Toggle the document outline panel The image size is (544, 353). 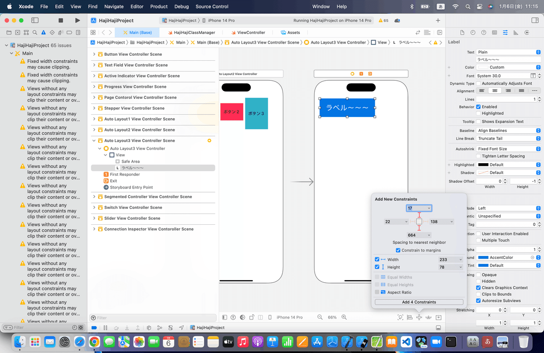coord(225,317)
